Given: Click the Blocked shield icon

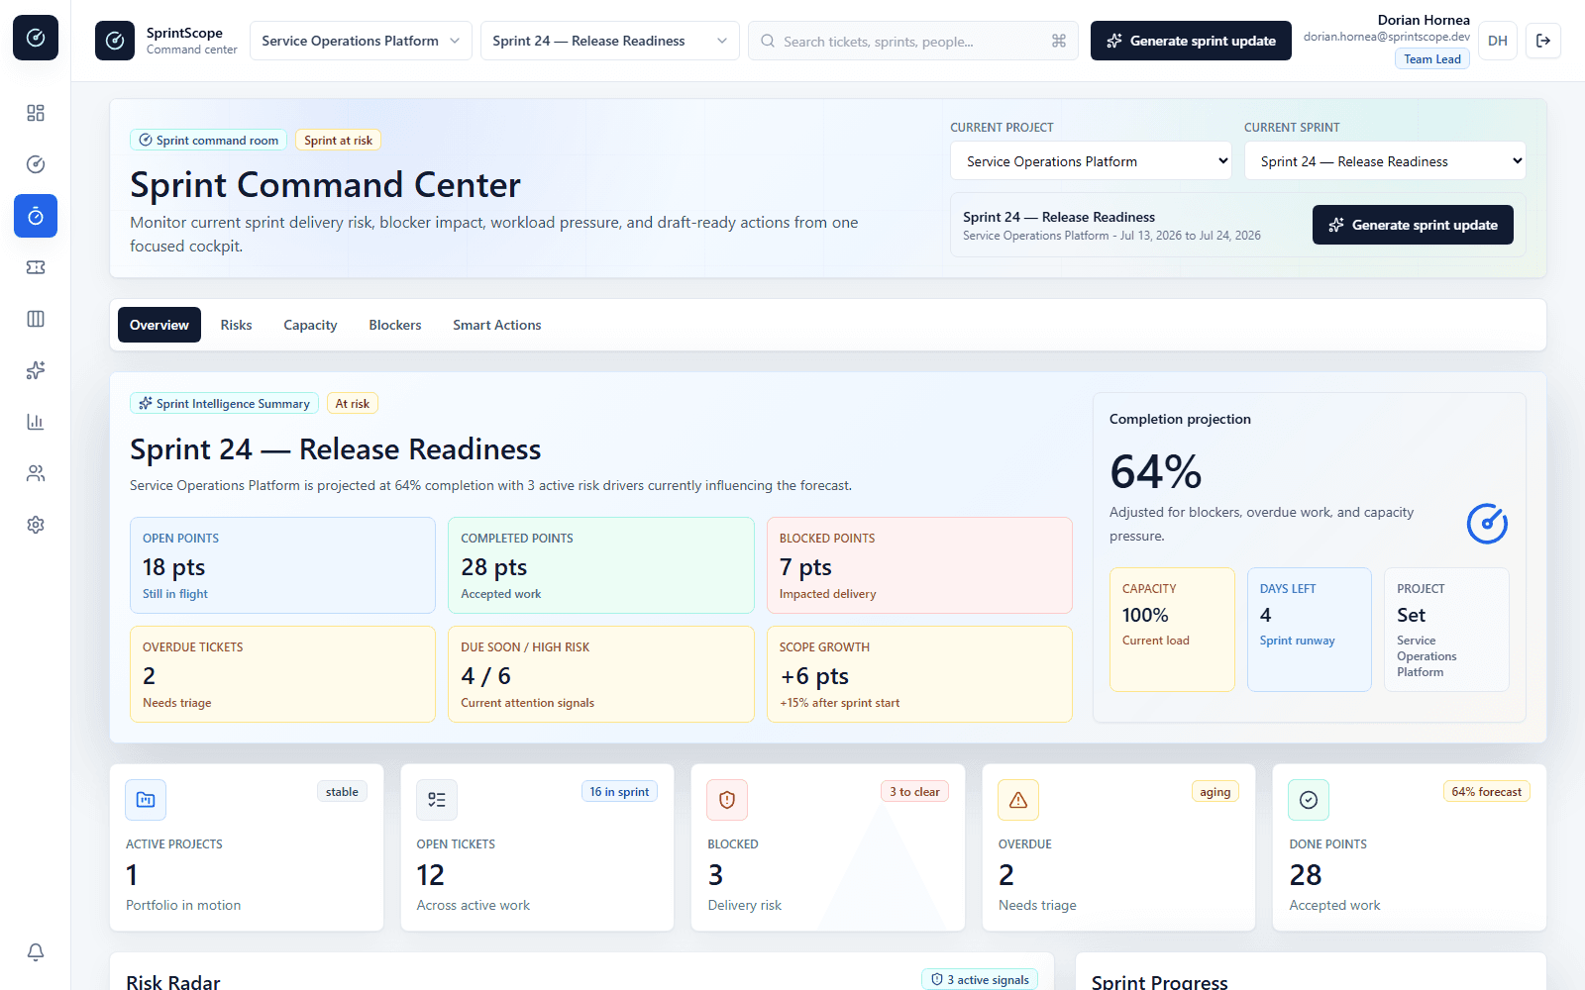Looking at the screenshot, I should (727, 800).
